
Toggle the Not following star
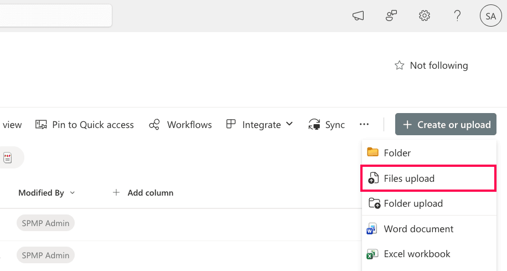399,65
